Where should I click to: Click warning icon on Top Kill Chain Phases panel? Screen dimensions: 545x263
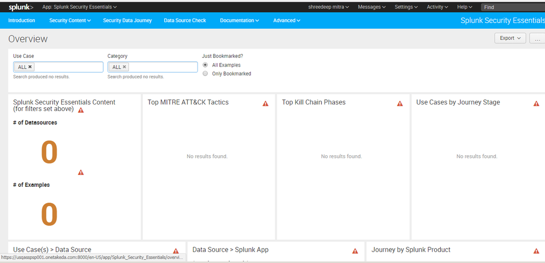(x=400, y=103)
